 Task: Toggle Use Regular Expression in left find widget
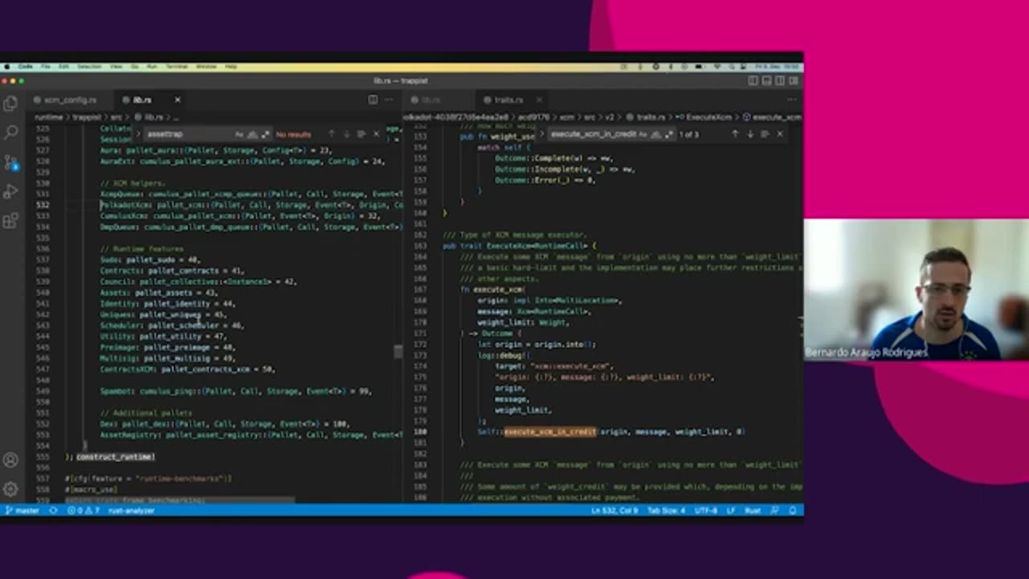(264, 134)
